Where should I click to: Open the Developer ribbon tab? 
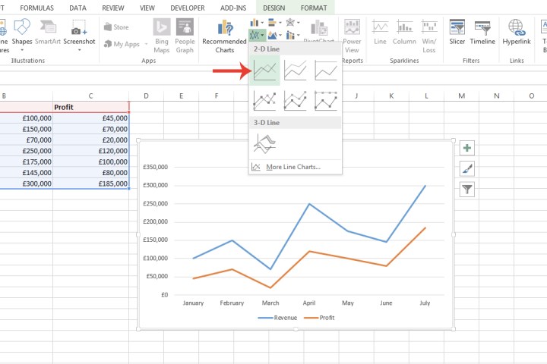tap(185, 7)
